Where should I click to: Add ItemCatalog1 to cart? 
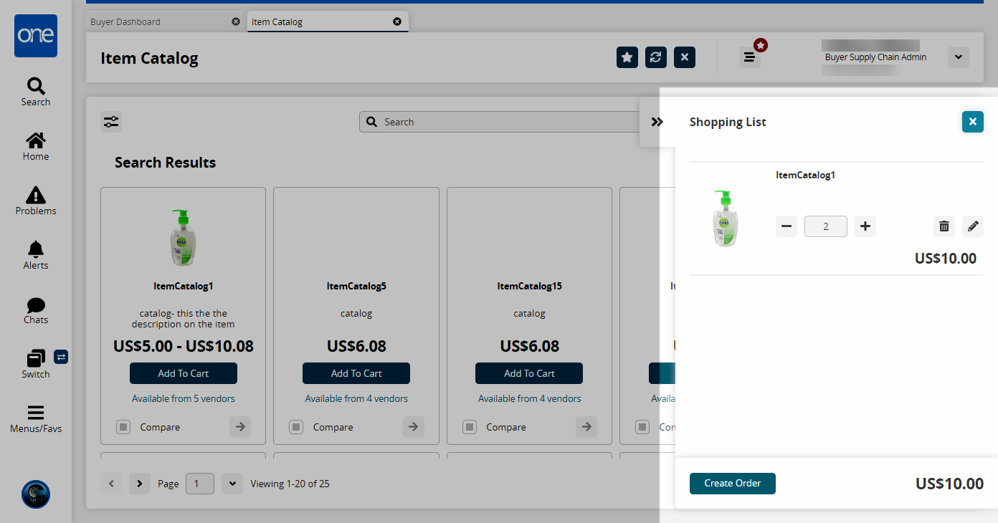tap(184, 373)
